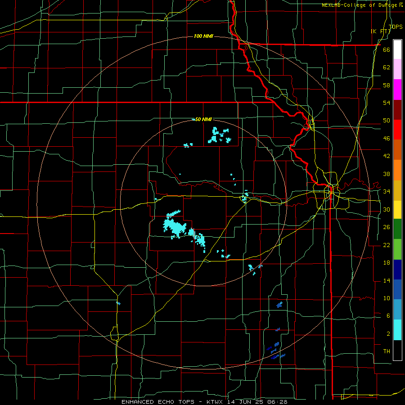Screen dimensions: 405x405
Task: Pick the navy blue legend swatch
Action: pyautogui.click(x=397, y=270)
